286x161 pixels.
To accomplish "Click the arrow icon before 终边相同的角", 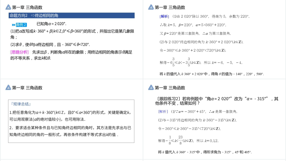I will pos(33,15).
